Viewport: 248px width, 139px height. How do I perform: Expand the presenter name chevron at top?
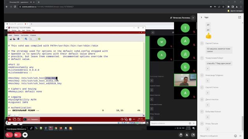click(193, 18)
